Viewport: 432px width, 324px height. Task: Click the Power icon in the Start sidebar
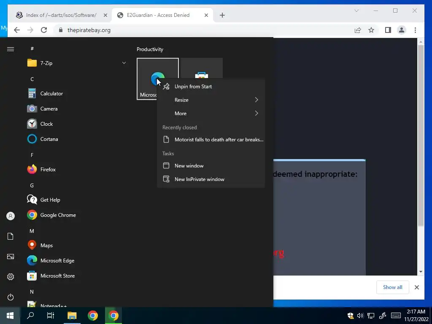click(11, 297)
